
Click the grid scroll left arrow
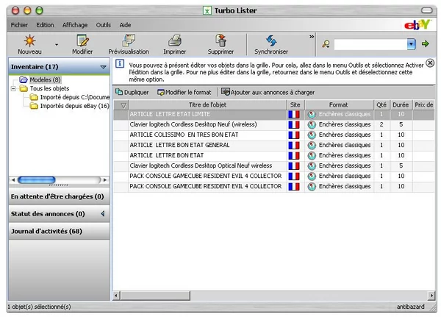[x=116, y=296]
